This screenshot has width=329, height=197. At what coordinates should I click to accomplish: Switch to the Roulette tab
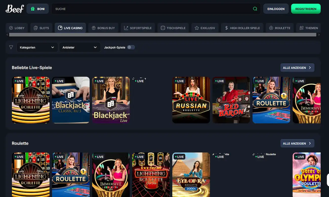[x=280, y=28]
